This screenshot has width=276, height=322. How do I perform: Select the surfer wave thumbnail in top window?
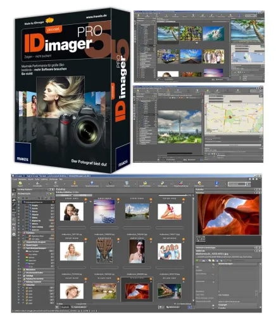[213, 34]
